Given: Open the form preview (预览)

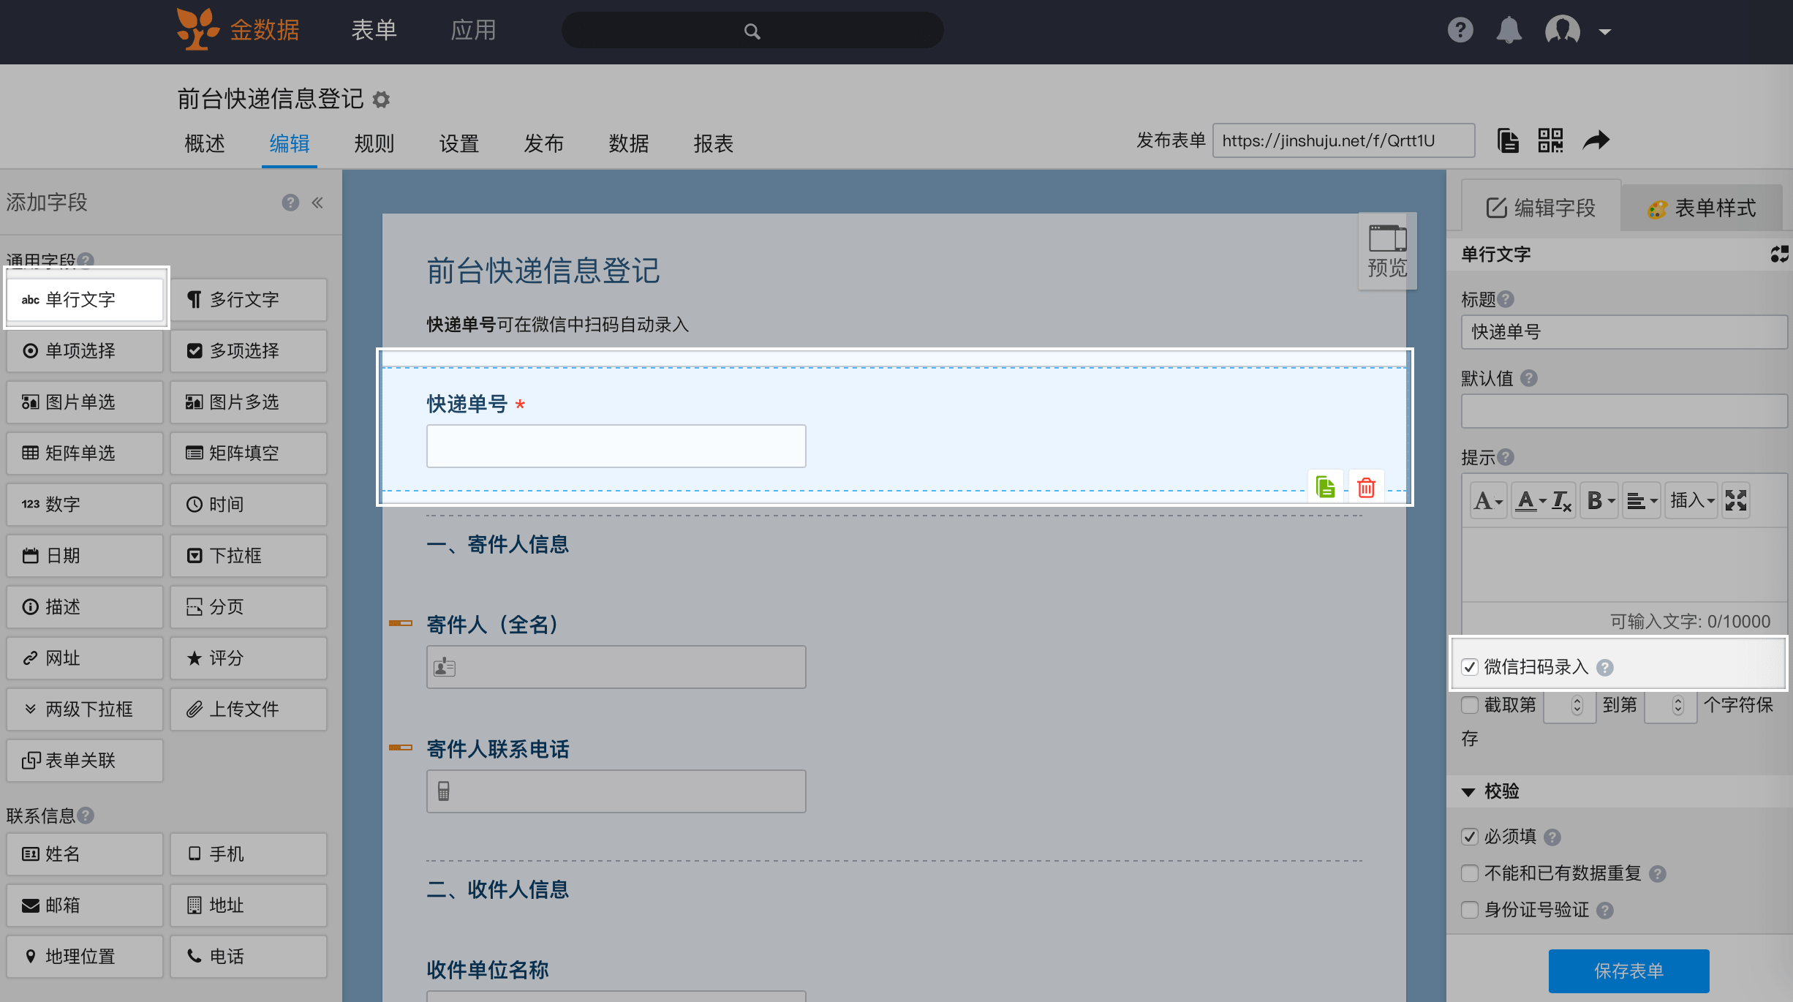Looking at the screenshot, I should click(x=1387, y=251).
